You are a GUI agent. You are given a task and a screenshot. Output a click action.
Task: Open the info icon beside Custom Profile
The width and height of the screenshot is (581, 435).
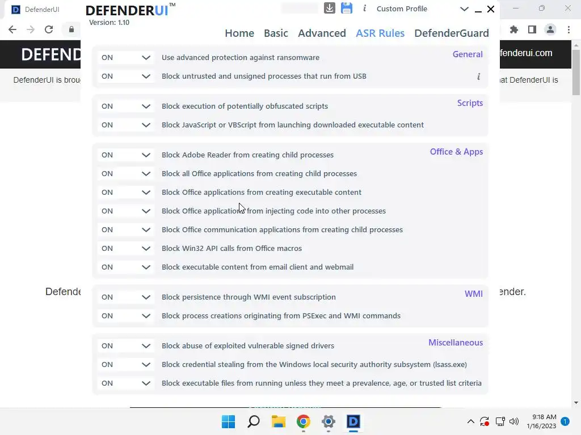365,8
